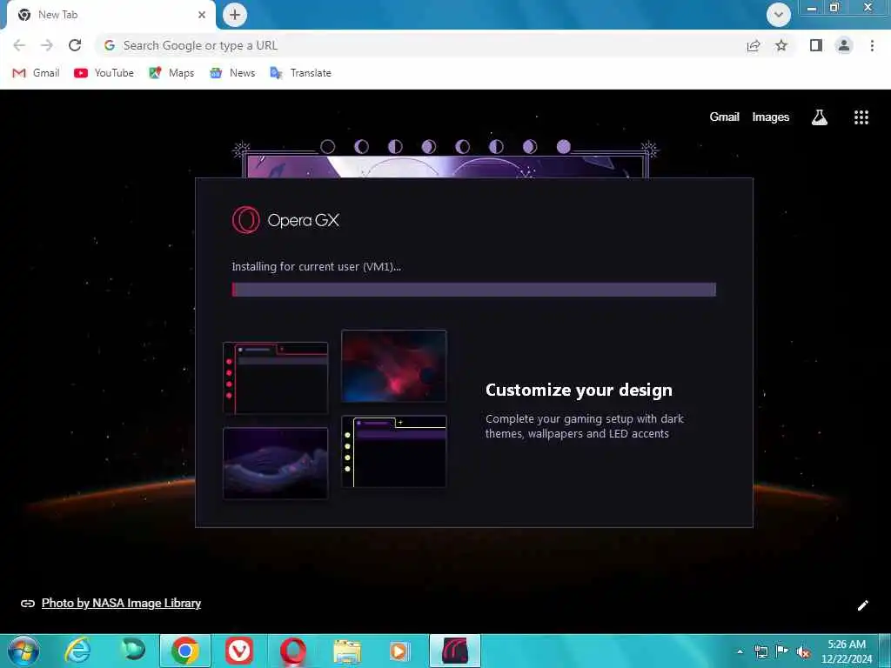The image size is (891, 668).
Task: Open Photo by NASA Image Library link
Action: (121, 604)
